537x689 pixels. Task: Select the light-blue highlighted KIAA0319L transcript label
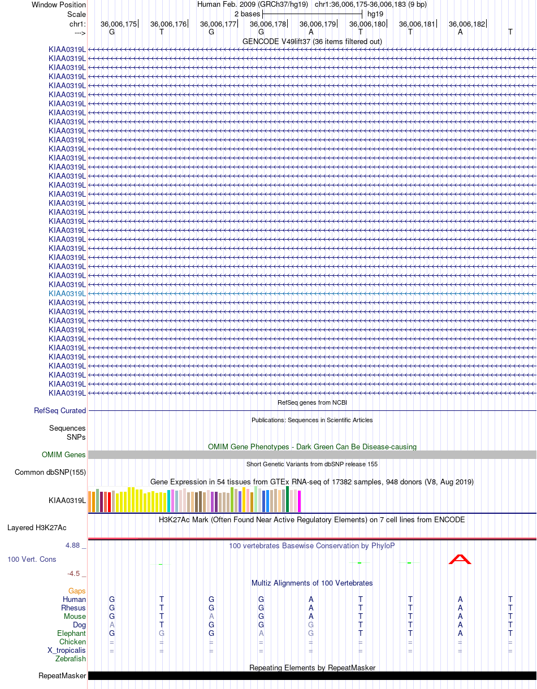pos(67,293)
